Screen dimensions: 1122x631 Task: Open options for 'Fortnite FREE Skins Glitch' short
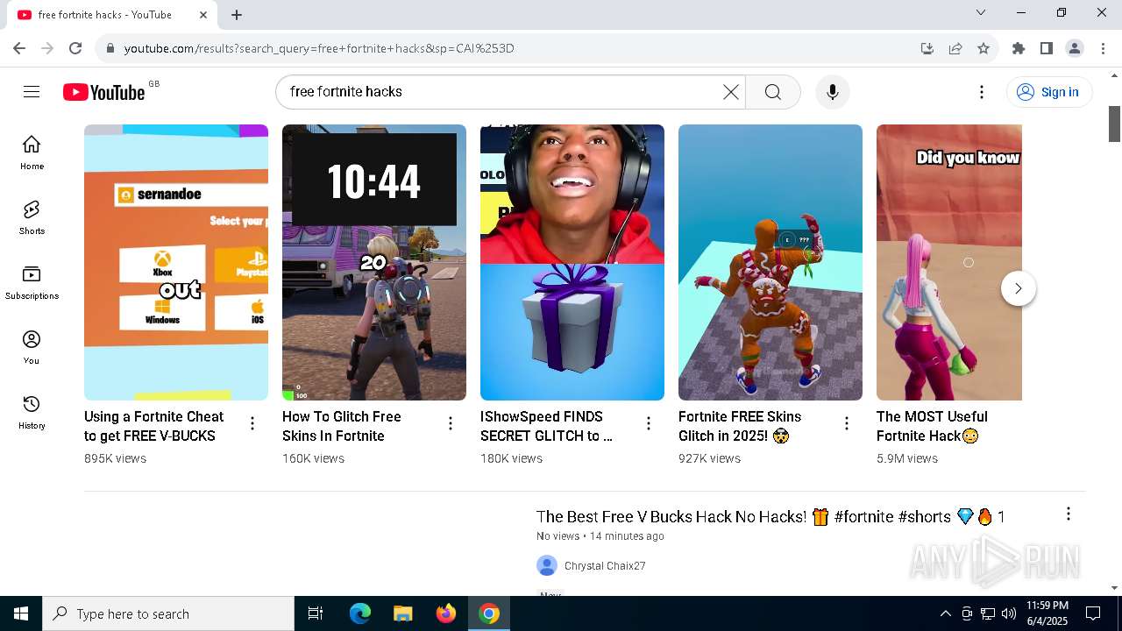(847, 424)
